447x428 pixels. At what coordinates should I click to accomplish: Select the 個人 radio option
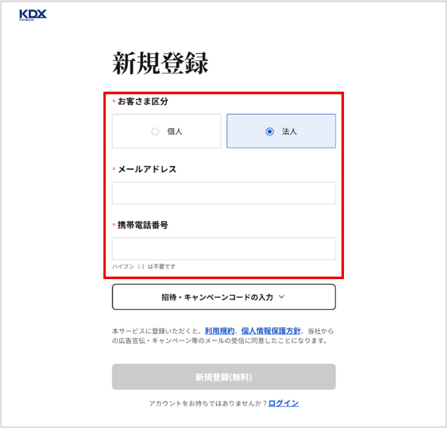[166, 131]
